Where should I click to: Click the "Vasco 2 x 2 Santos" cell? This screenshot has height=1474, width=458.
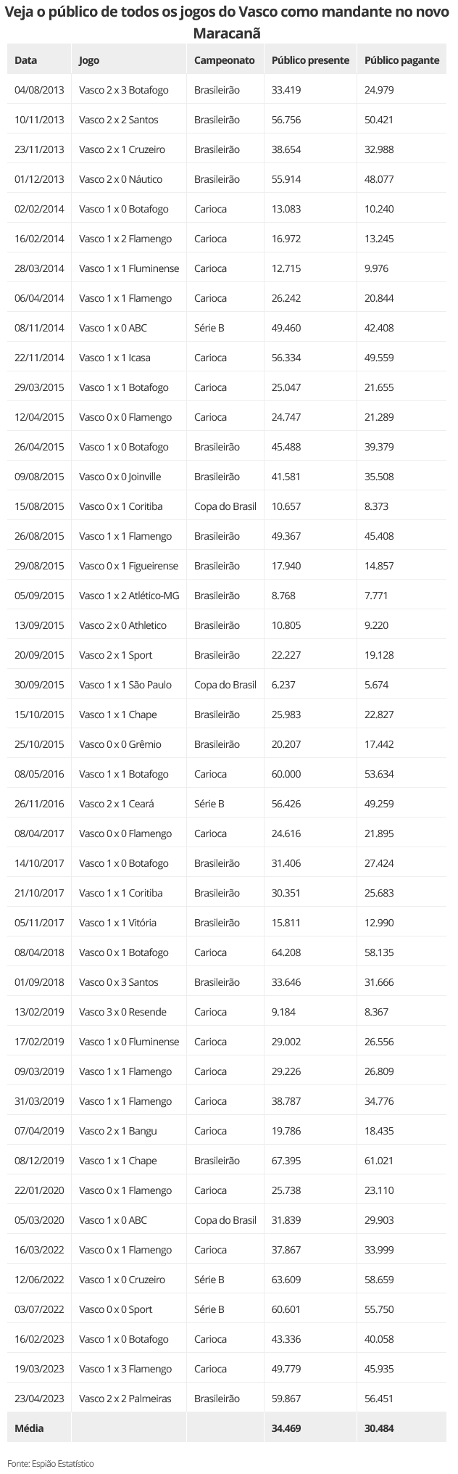(x=119, y=120)
